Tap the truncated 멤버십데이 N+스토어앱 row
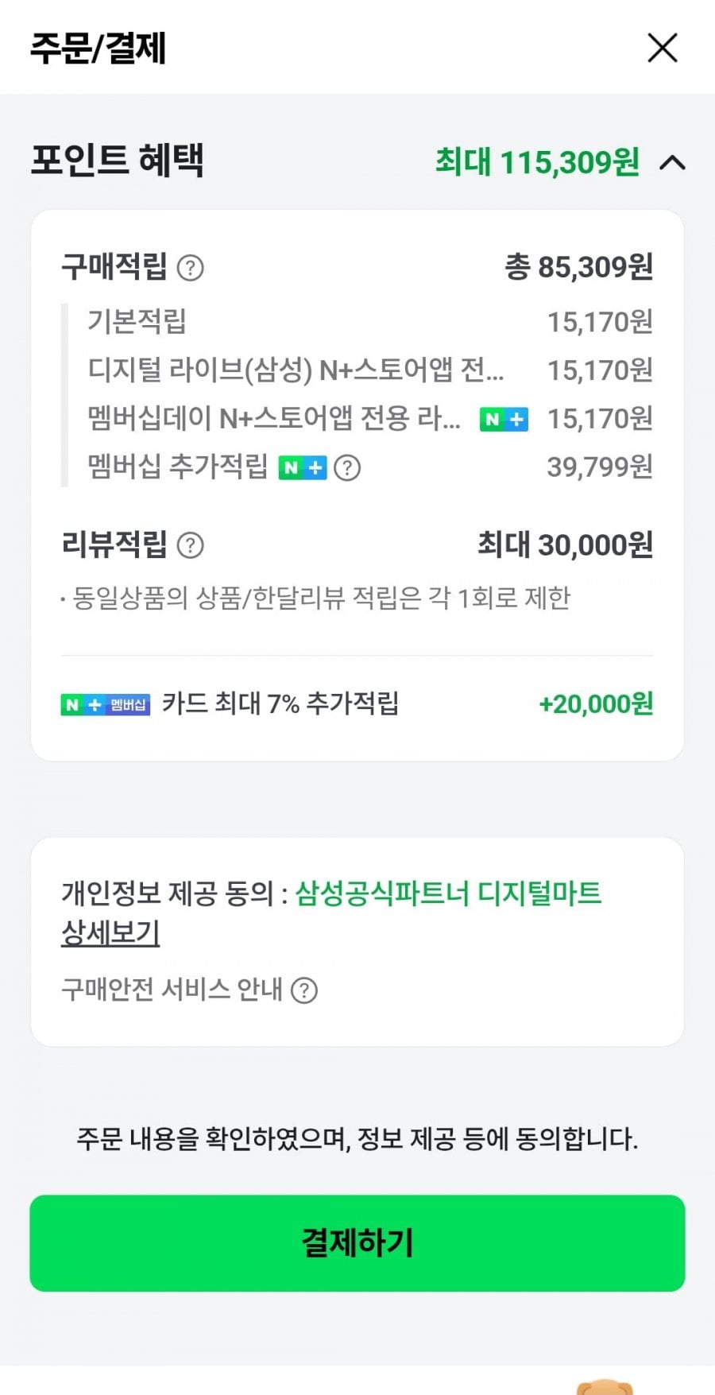Screen dimensions: 715x1395 point(274,419)
